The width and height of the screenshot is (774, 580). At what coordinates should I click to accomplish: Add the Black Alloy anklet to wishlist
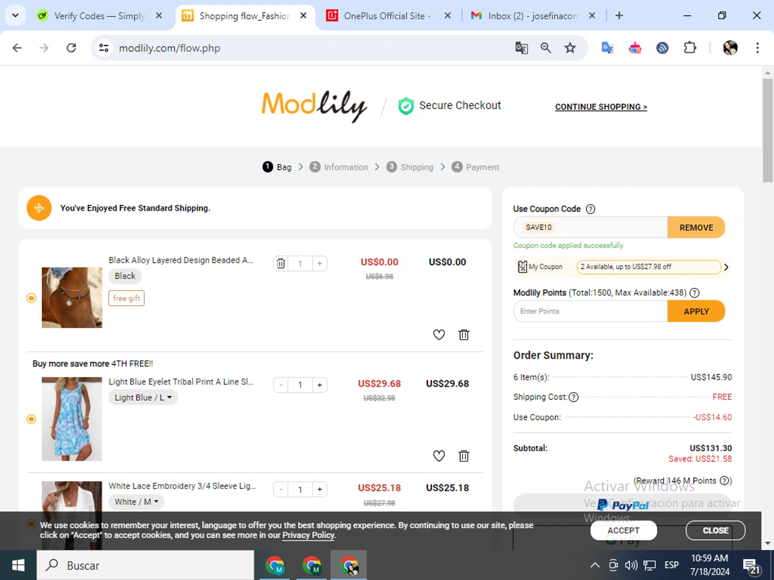[x=439, y=335]
